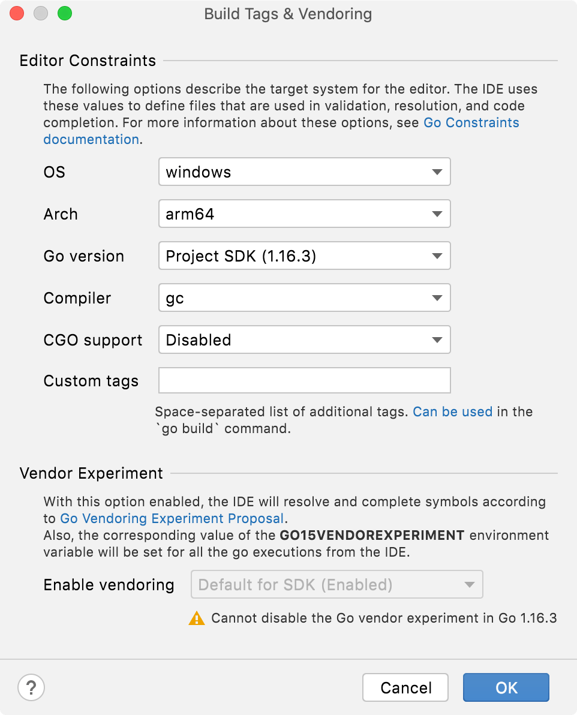The width and height of the screenshot is (577, 715).
Task: Change the Compiler selection
Action: [304, 298]
